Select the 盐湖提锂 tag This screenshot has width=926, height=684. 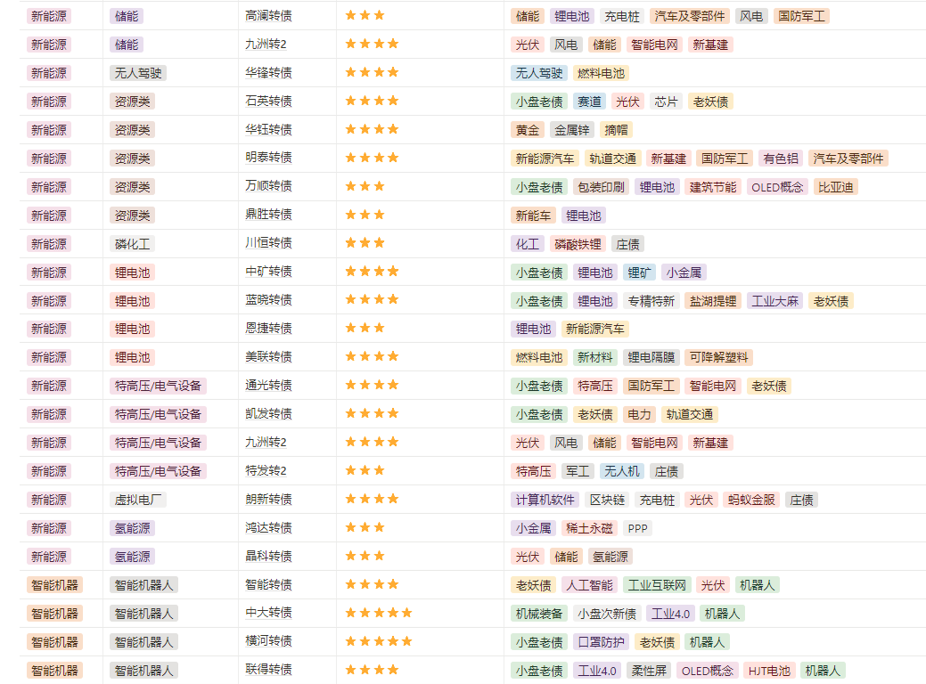pos(713,301)
